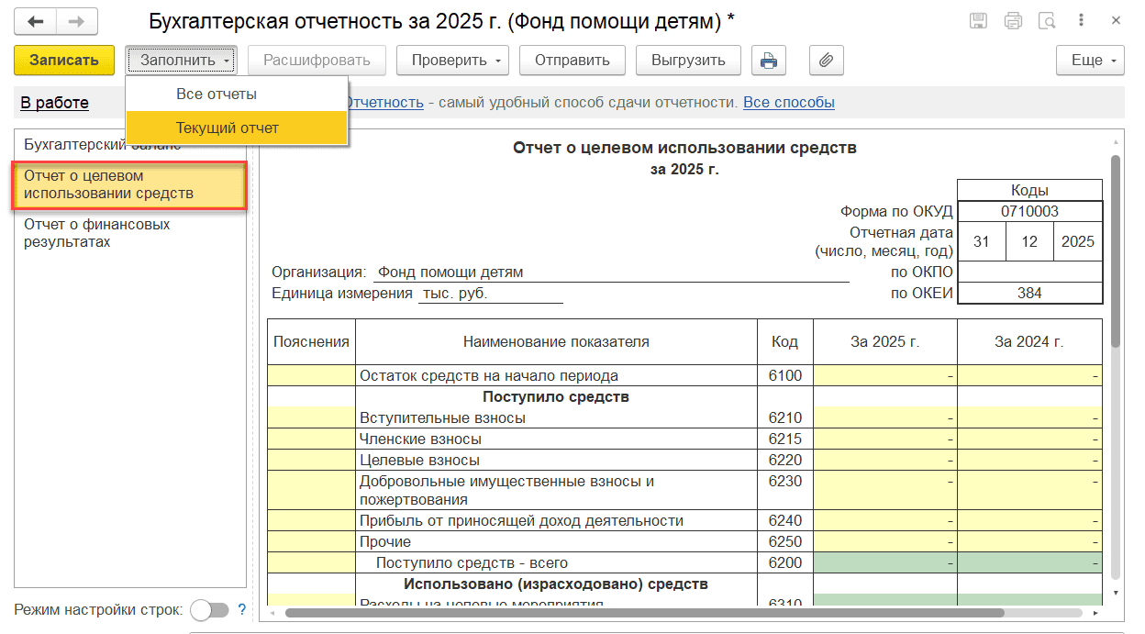
Task: Click the Организация field with Фонд помощи детям
Action: (x=610, y=273)
